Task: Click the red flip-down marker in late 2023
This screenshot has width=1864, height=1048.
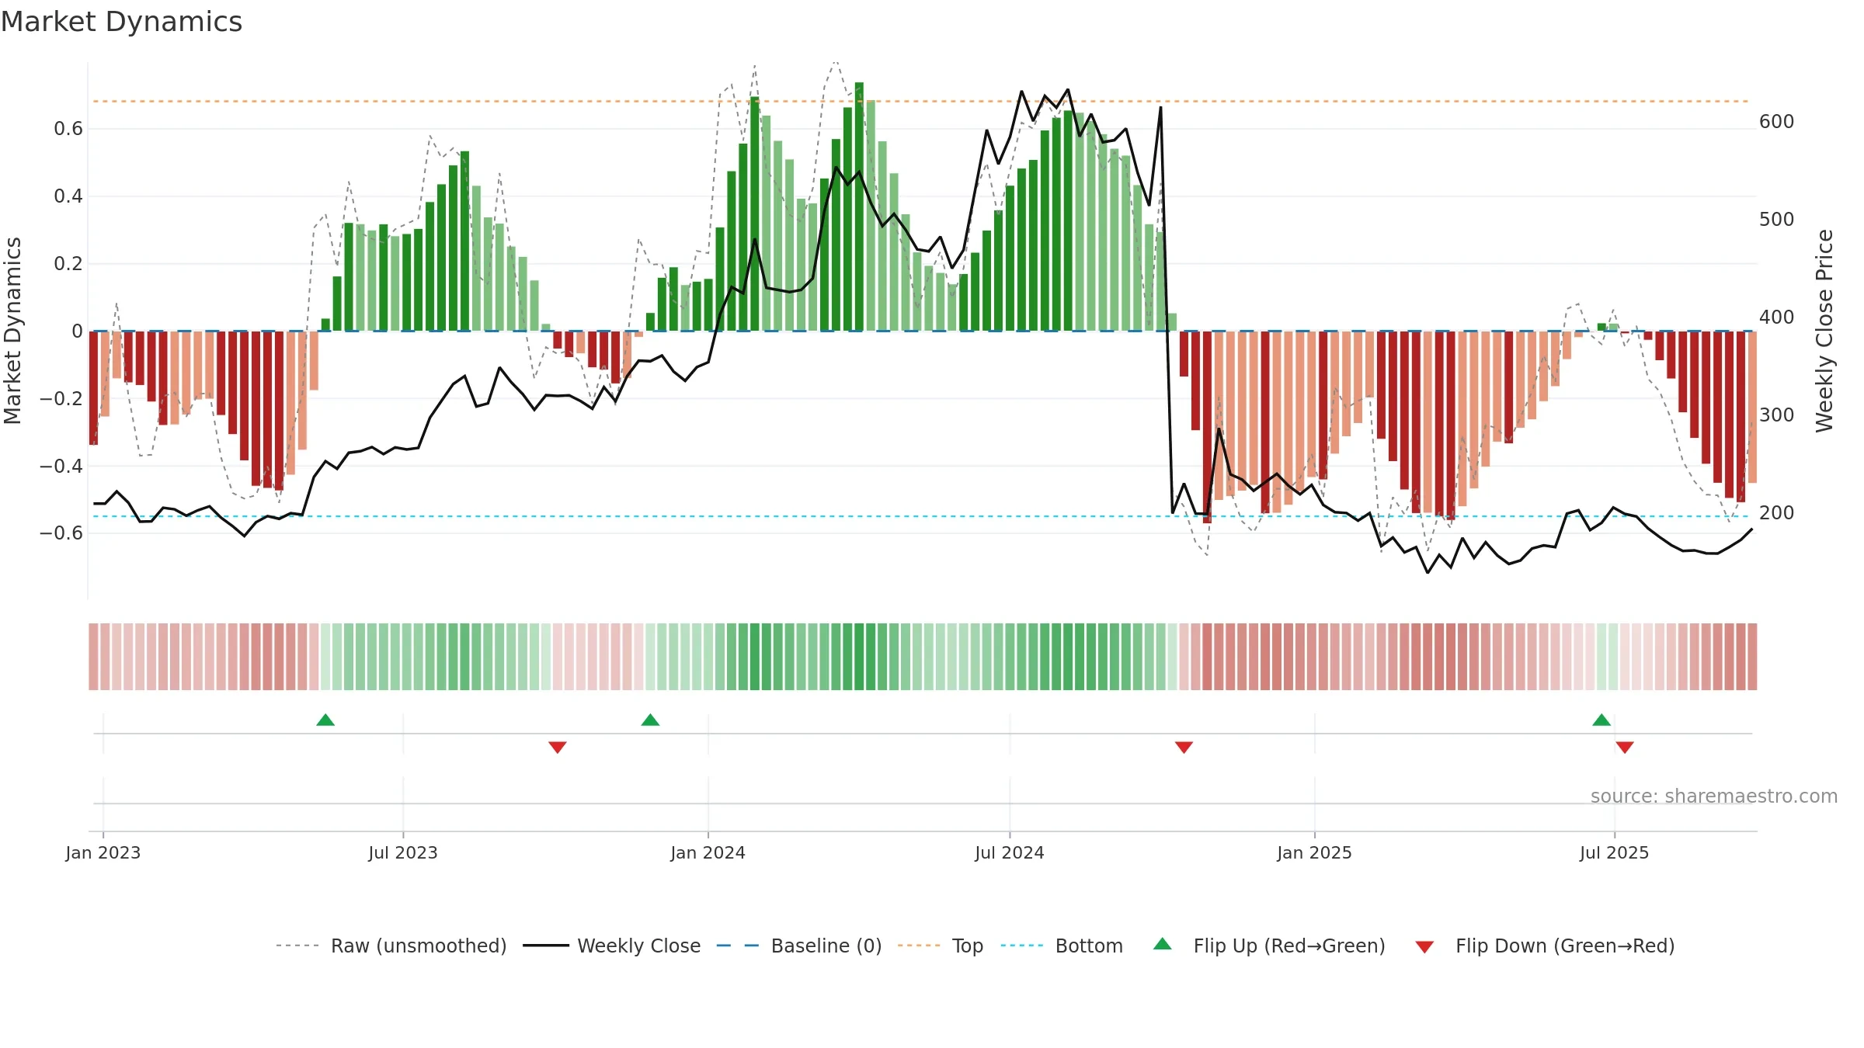Action: click(x=558, y=747)
